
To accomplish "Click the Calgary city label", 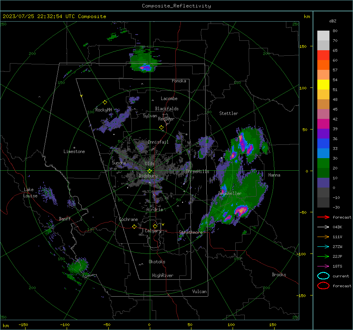I will 153,231.
